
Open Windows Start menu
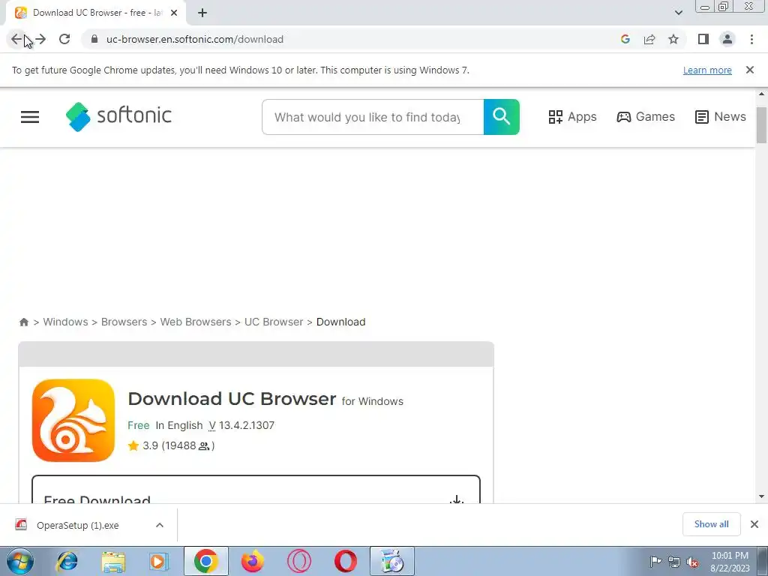[20, 561]
